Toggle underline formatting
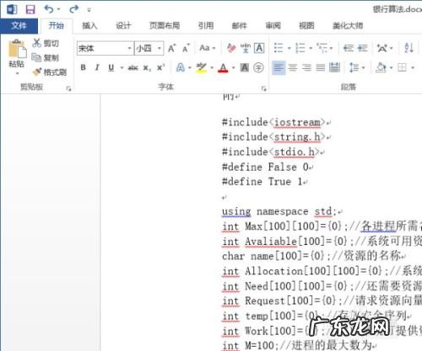This screenshot has height=351, width=422. click(x=111, y=67)
